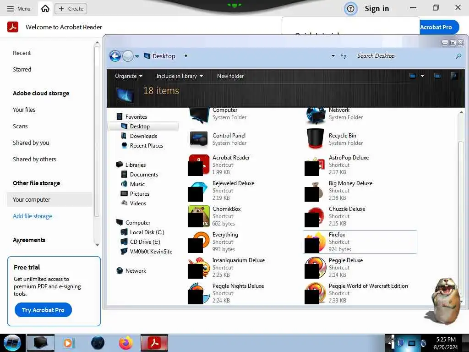Open Shared by others in Acrobat
This screenshot has width=469, height=352.
pyautogui.click(x=34, y=159)
